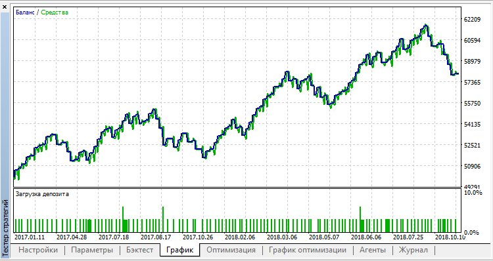Open the Настройки tab
493x261 pixels.
pos(38,250)
